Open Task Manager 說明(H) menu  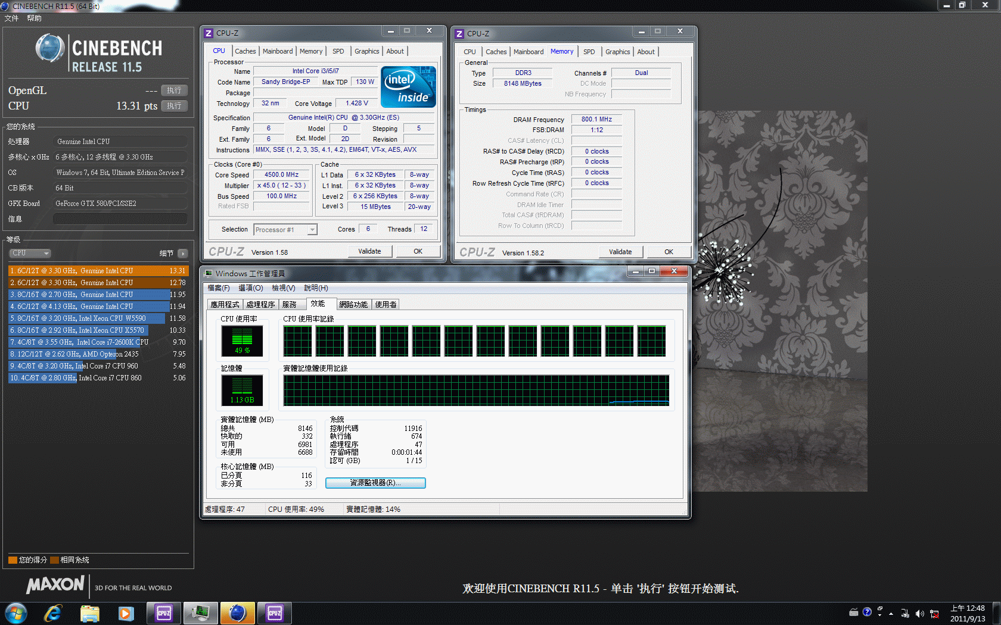tap(316, 288)
